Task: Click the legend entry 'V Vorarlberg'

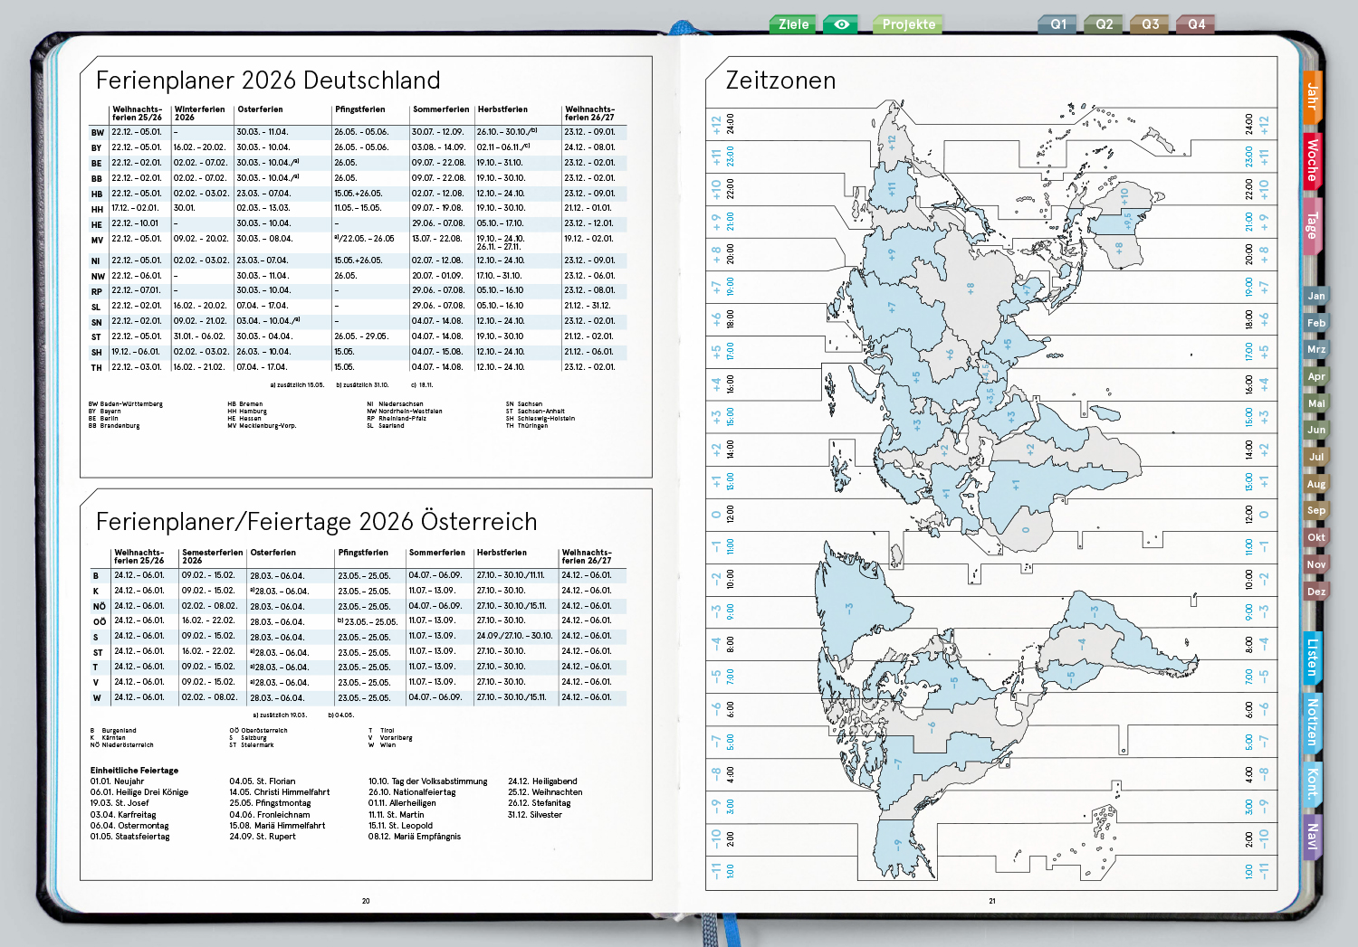Action: click(x=390, y=738)
